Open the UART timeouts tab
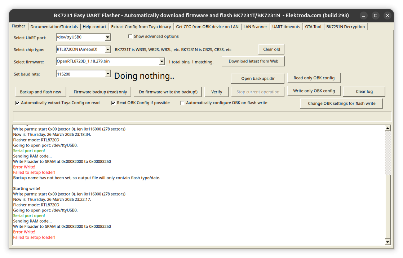 (x=286, y=27)
